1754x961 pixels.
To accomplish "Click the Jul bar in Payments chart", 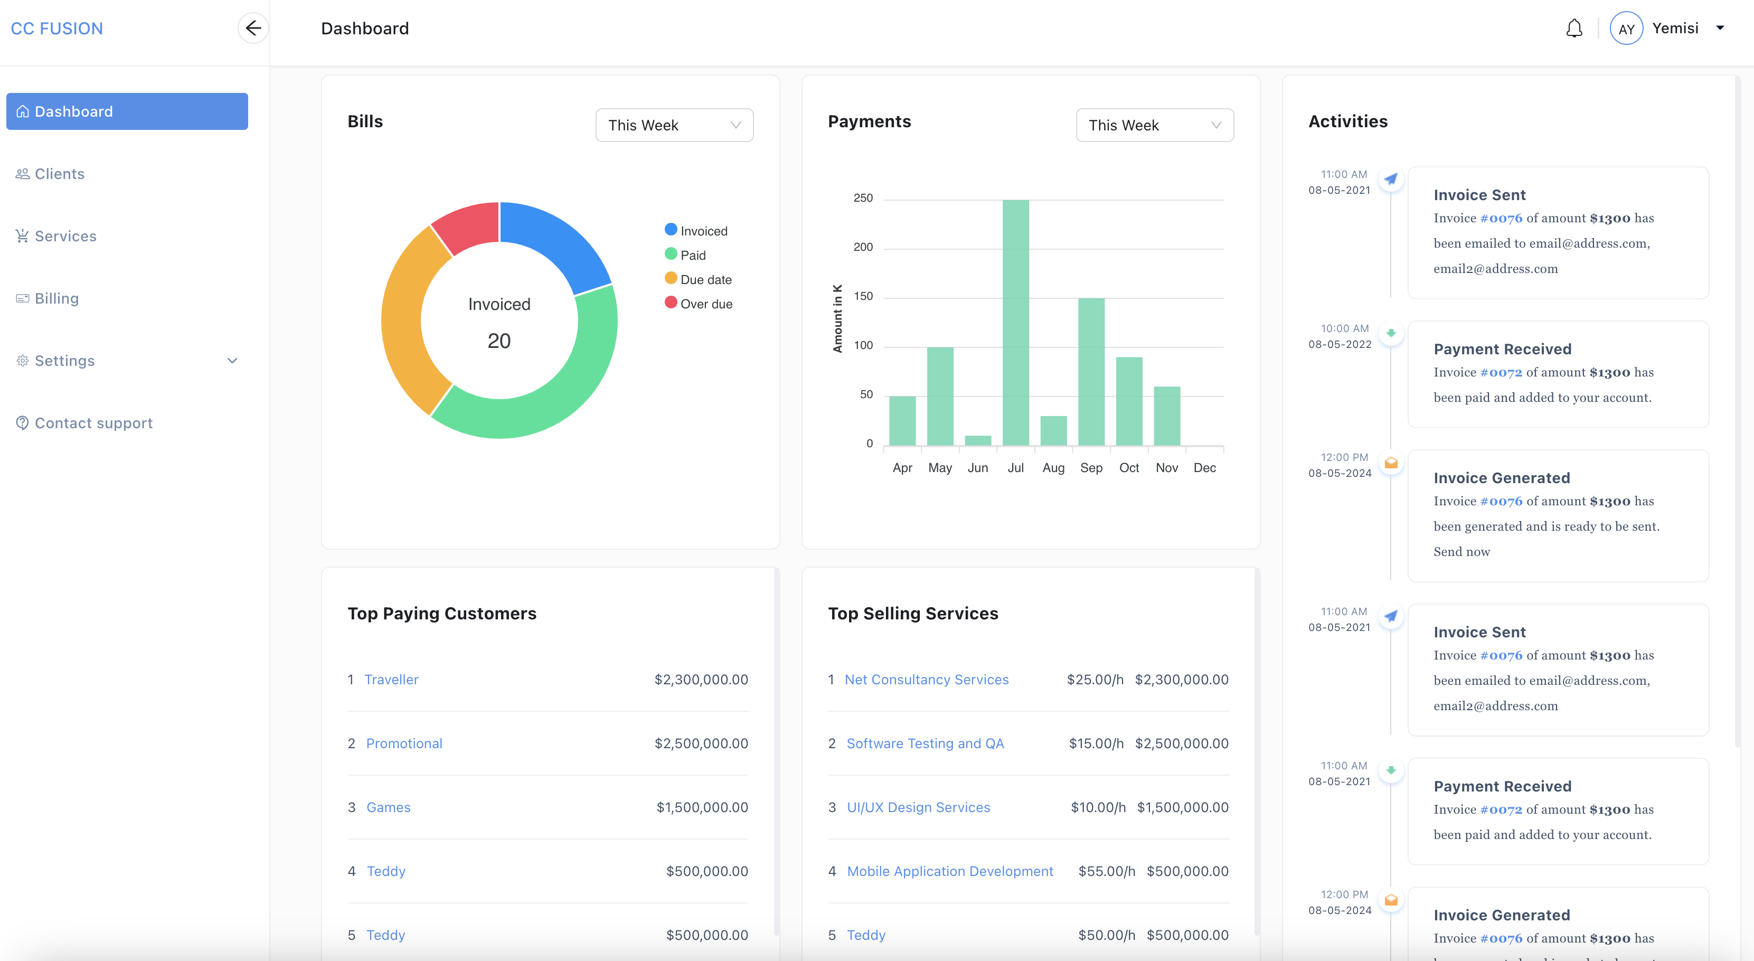I will pyautogui.click(x=1015, y=323).
